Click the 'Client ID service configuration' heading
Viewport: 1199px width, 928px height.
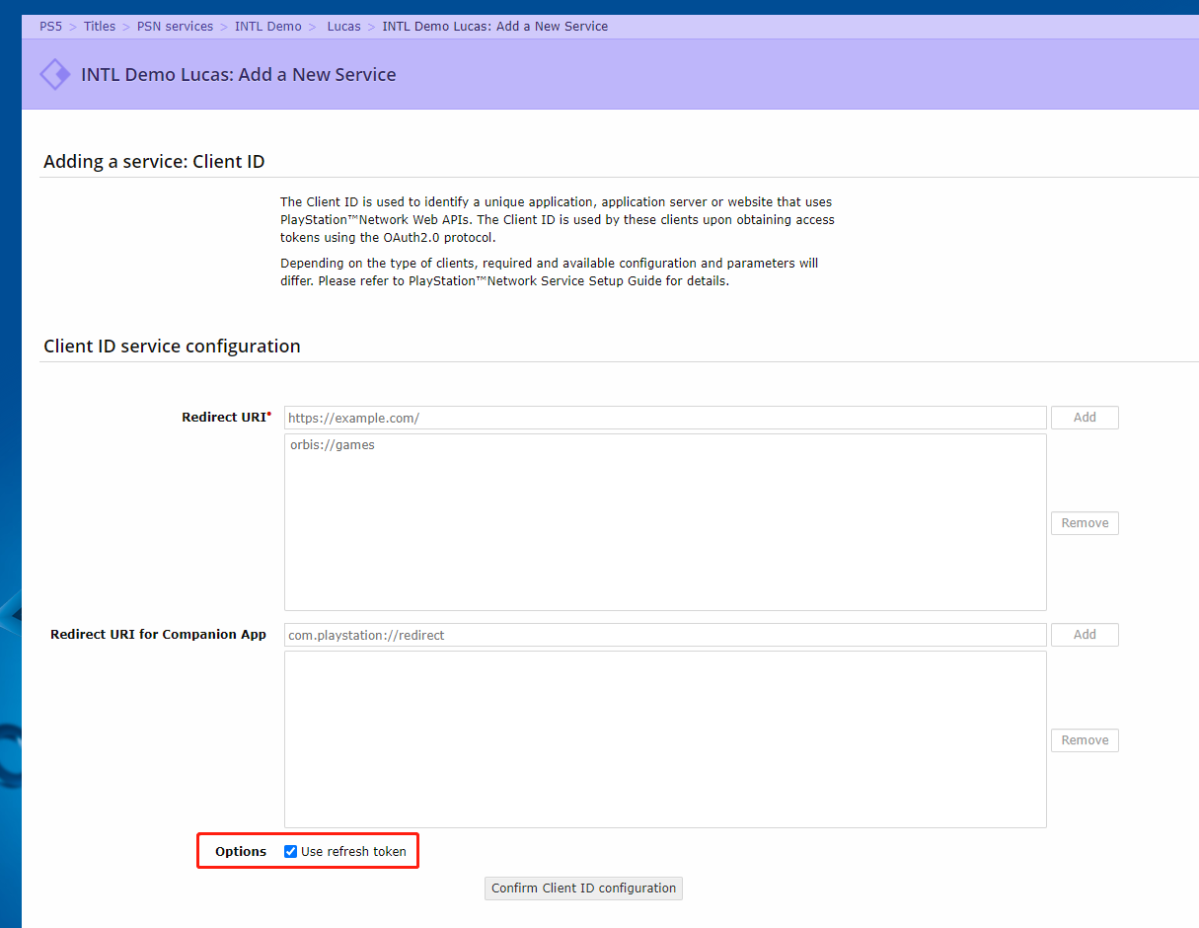click(172, 347)
